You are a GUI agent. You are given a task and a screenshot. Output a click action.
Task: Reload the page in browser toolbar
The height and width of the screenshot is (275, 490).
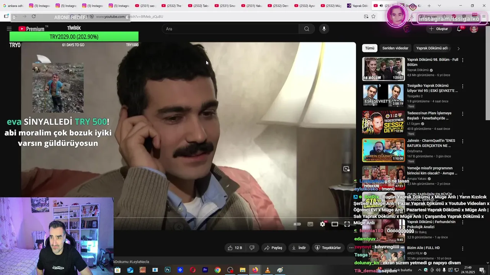(34, 16)
